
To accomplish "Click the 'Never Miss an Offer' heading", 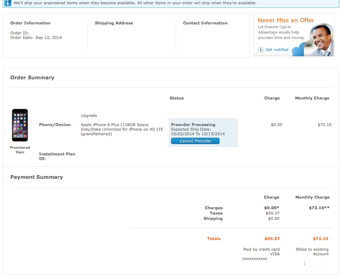I will 285,20.
